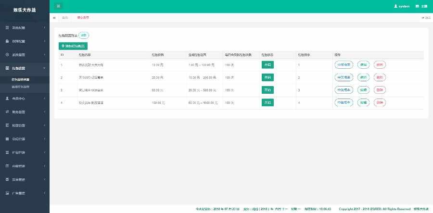
Task: Click the ID '3' cell in the table
Action: [61, 90]
